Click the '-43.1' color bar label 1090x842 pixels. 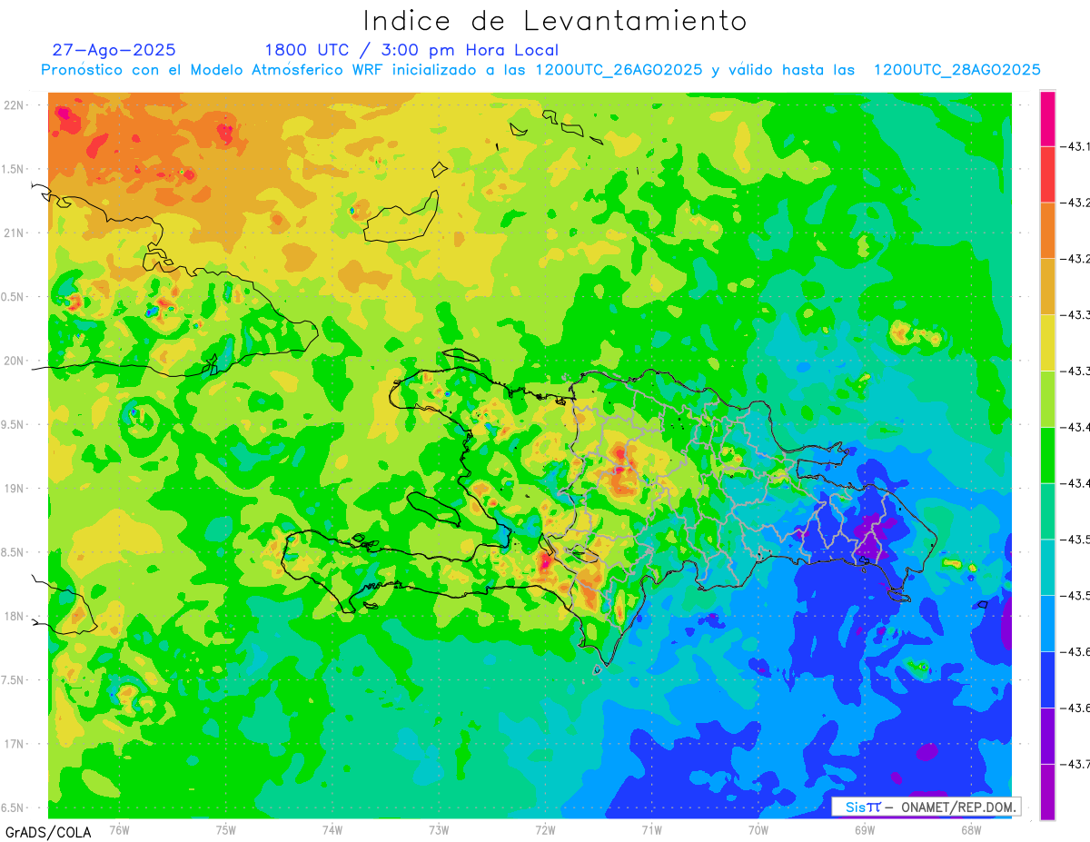[x=1076, y=145]
